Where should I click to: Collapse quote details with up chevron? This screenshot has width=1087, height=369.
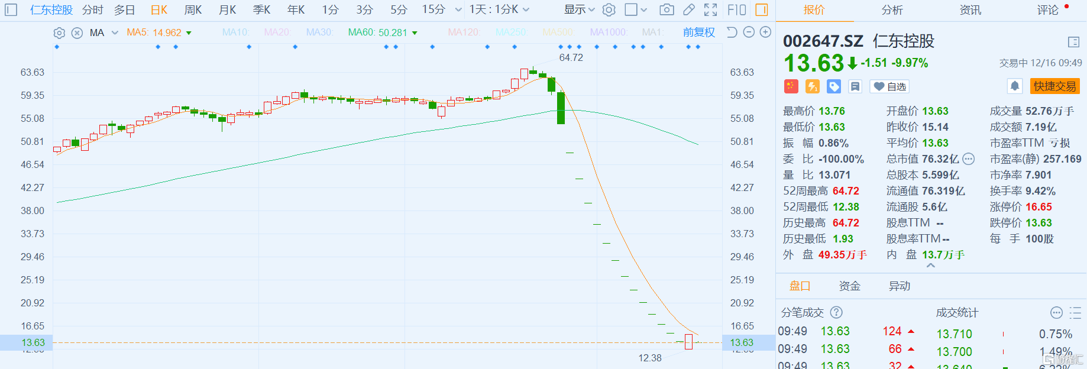pyautogui.click(x=931, y=266)
